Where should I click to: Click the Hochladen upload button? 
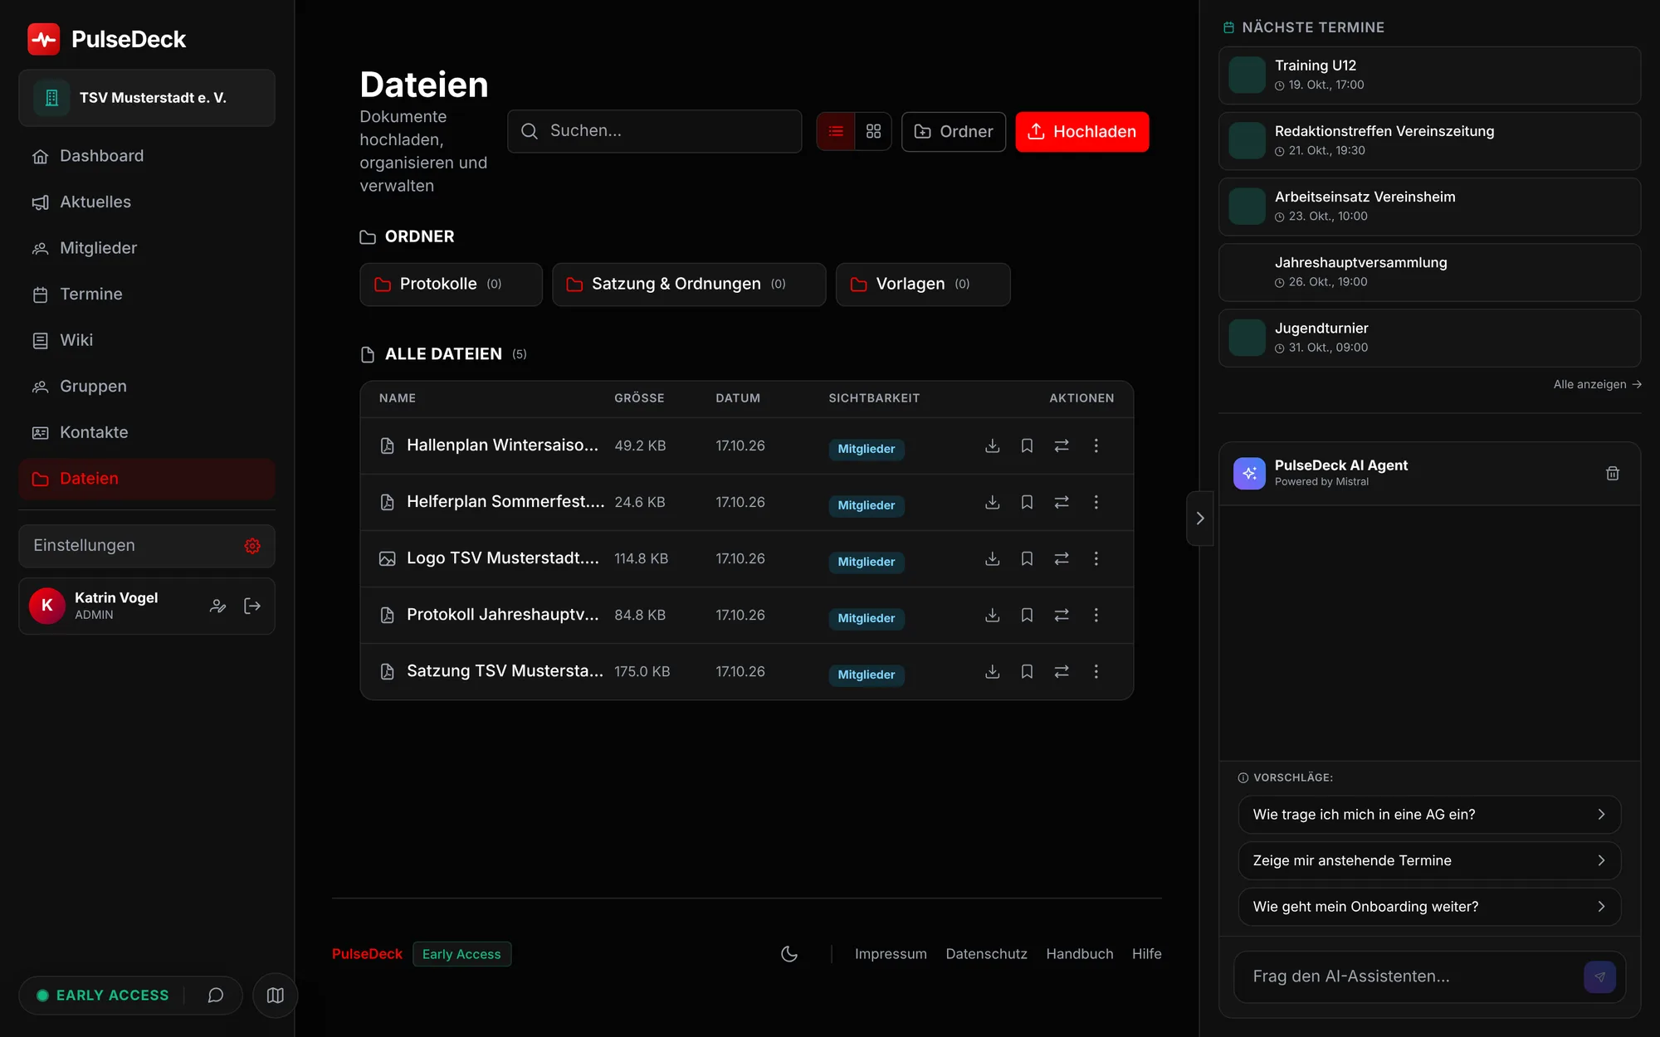pyautogui.click(x=1082, y=131)
